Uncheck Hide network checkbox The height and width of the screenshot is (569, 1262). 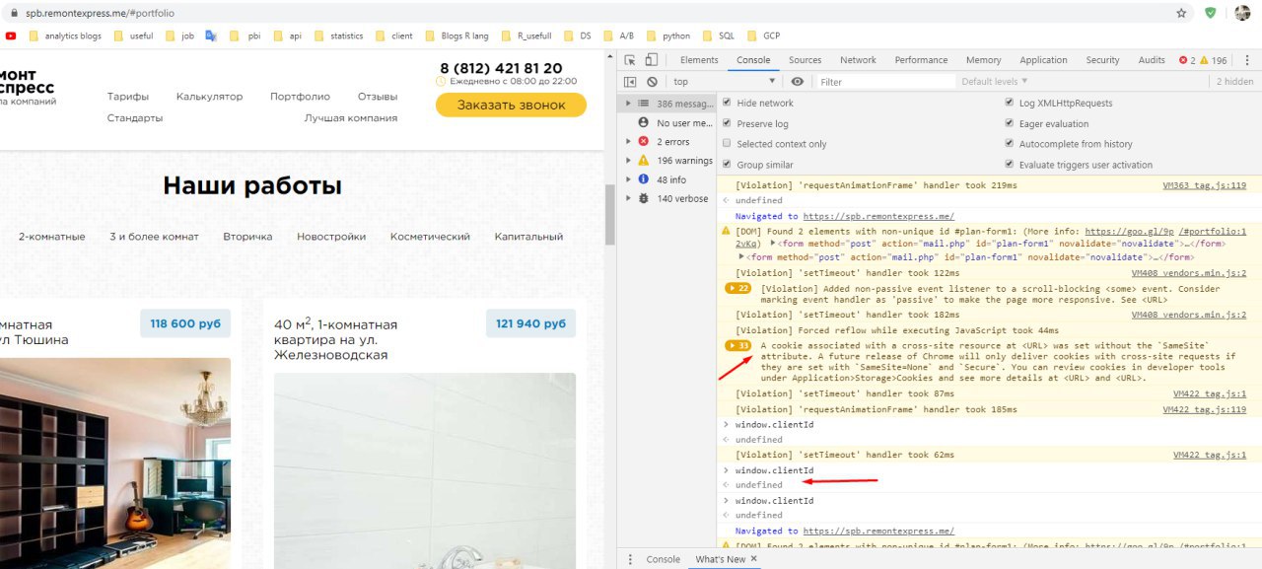(x=728, y=103)
